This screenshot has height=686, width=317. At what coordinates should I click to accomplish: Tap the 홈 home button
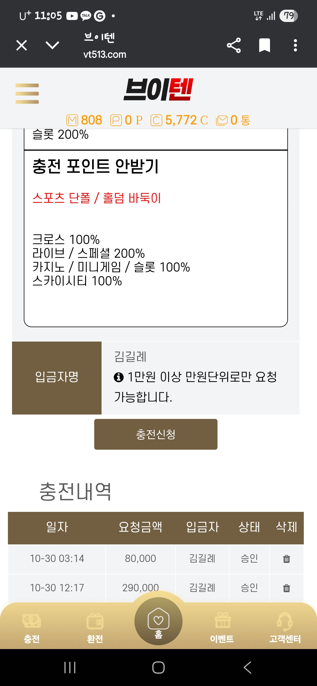tap(158, 622)
